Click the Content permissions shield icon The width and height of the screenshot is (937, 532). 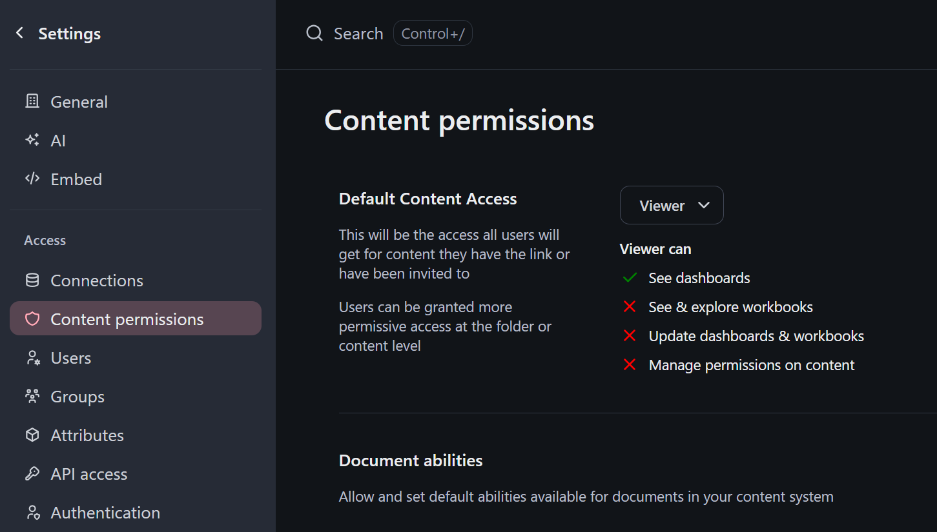[32, 319]
